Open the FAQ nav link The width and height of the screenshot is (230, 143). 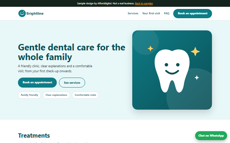(167, 13)
